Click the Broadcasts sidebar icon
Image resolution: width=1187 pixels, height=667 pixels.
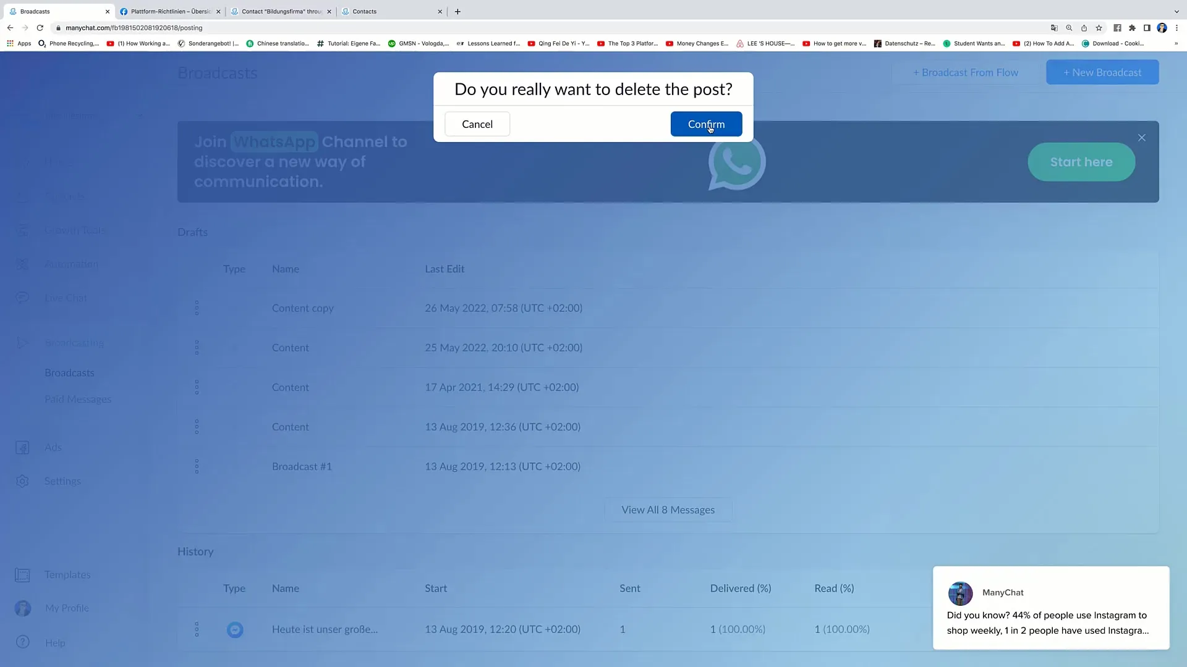click(x=22, y=342)
